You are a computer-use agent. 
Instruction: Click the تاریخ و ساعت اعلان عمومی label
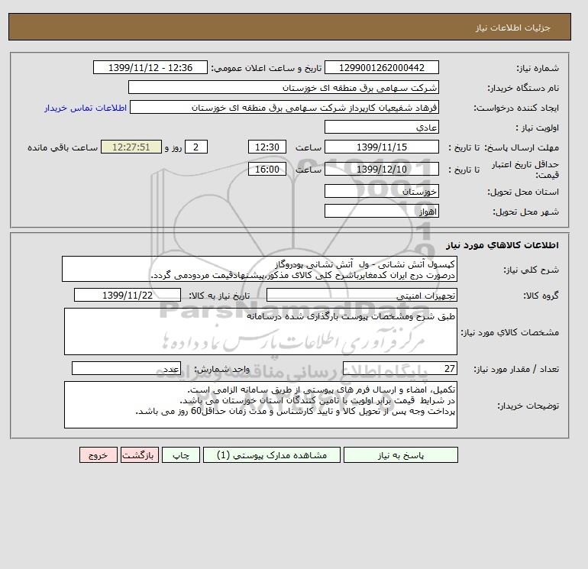point(267,68)
